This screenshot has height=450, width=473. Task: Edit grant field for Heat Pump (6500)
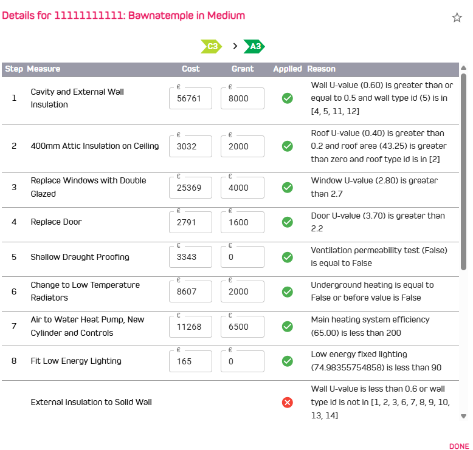click(242, 327)
